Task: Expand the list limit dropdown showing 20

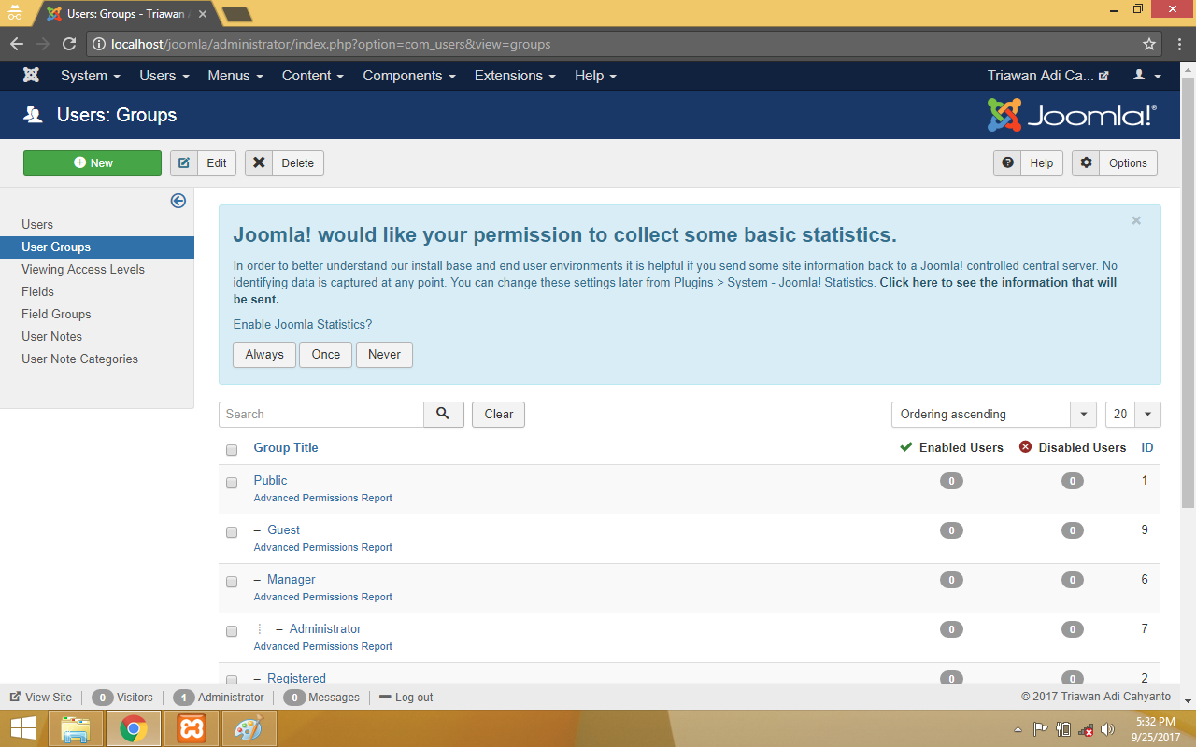Action: pyautogui.click(x=1132, y=414)
